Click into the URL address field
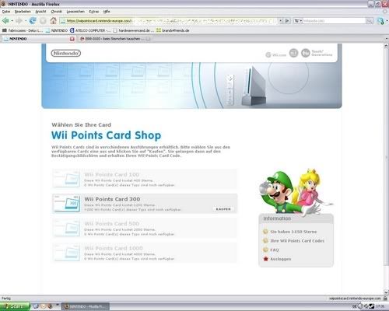Viewport: 389px width, 311px height. pyautogui.click(x=169, y=20)
